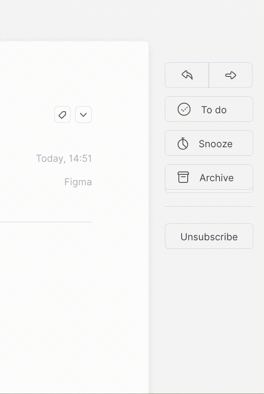The image size is (264, 394).
Task: Click the dotted check circle To do icon
Action: pos(184,110)
